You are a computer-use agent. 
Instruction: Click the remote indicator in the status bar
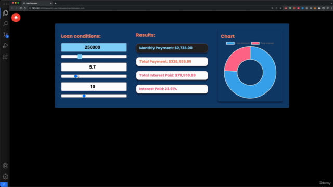(4, 185)
